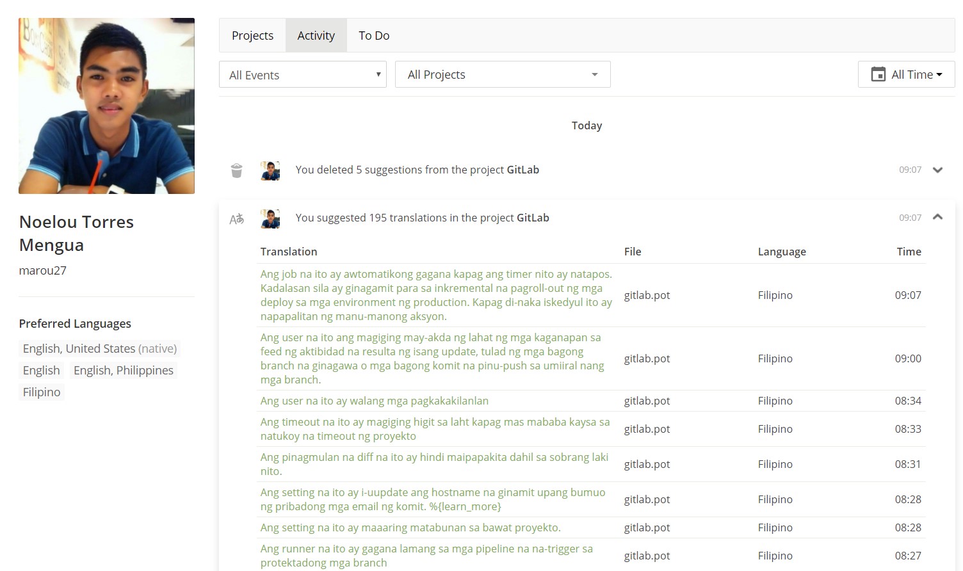Click the username 'marou27'
Viewport: 963px width, 571px height.
click(43, 270)
